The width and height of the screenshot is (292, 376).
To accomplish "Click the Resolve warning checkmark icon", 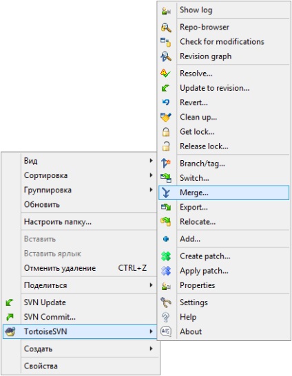I will tap(165, 73).
